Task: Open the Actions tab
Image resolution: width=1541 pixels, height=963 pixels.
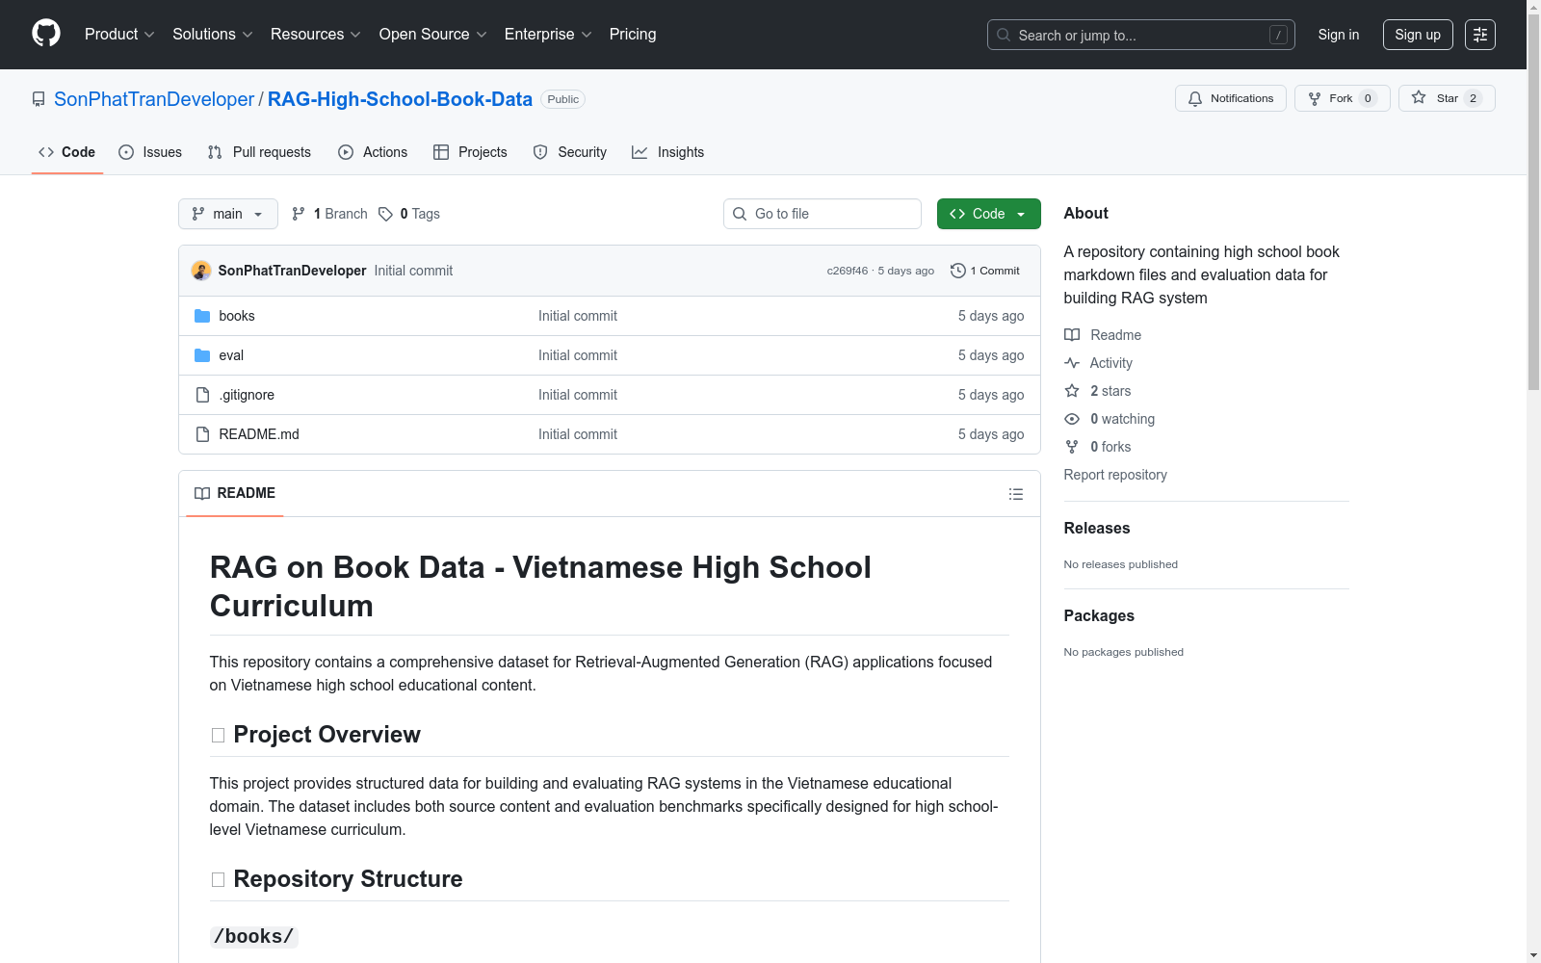Action: point(373,152)
